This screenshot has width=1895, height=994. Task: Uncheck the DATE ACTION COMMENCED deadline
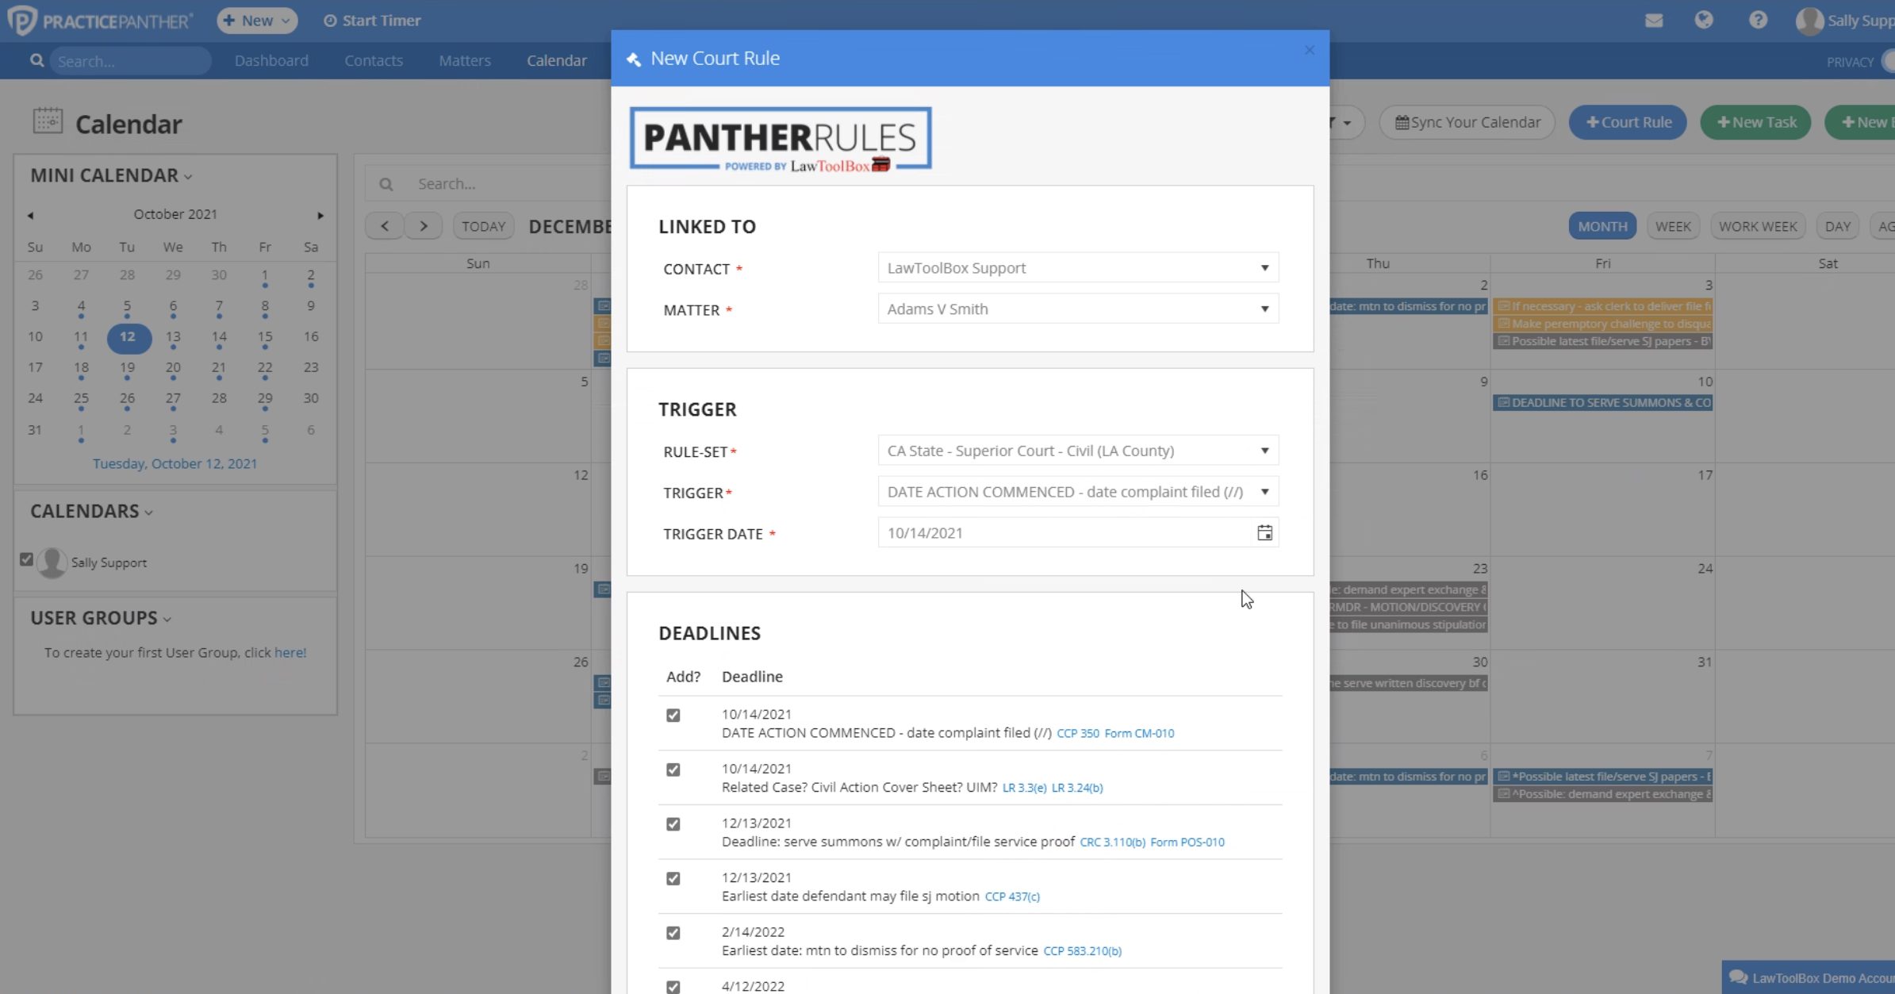pos(673,715)
